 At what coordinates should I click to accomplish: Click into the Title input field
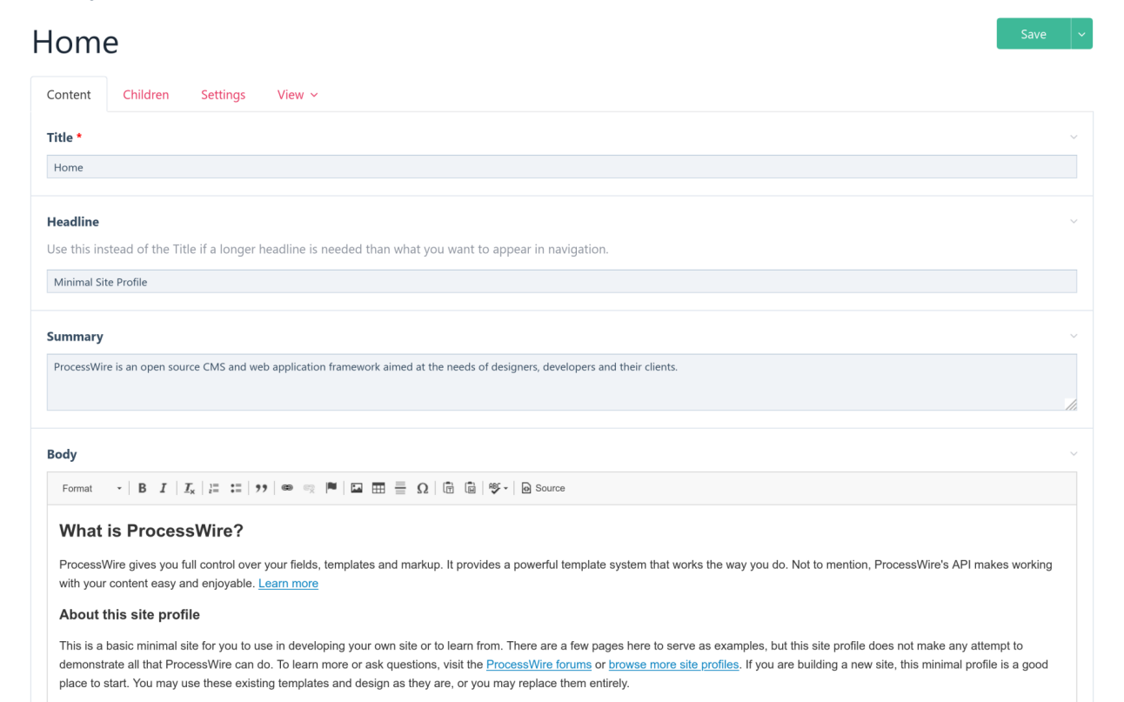pyautogui.click(x=561, y=167)
